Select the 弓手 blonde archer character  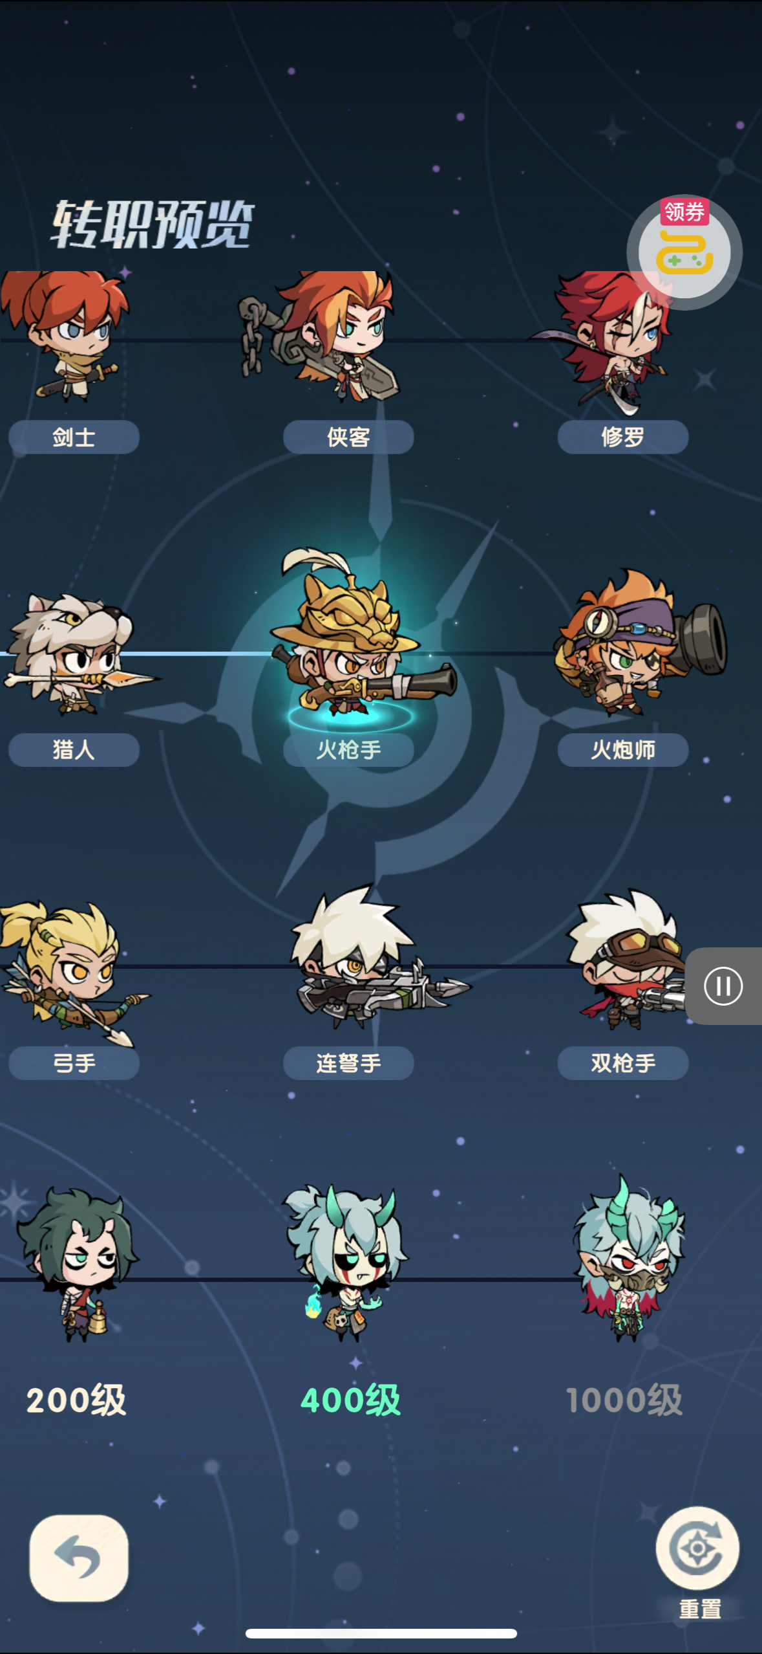(72, 971)
